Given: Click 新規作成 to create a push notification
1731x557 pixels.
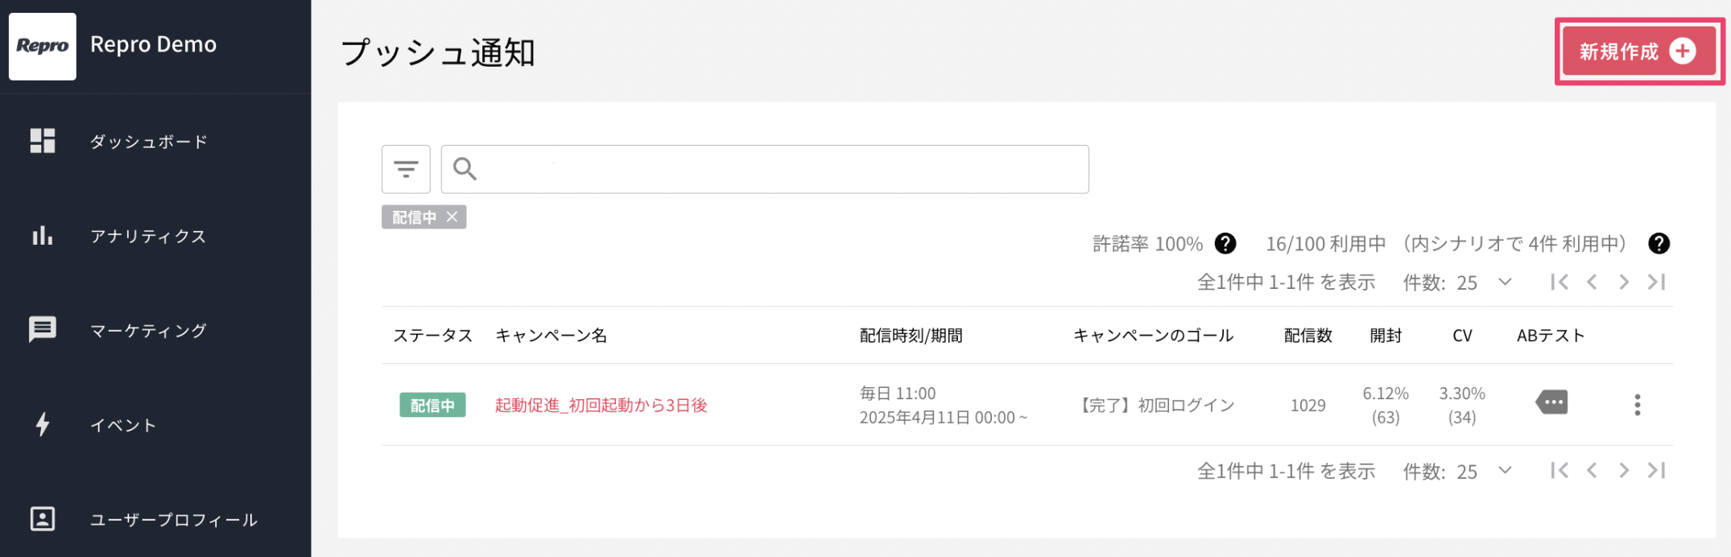Looking at the screenshot, I should 1639,52.
